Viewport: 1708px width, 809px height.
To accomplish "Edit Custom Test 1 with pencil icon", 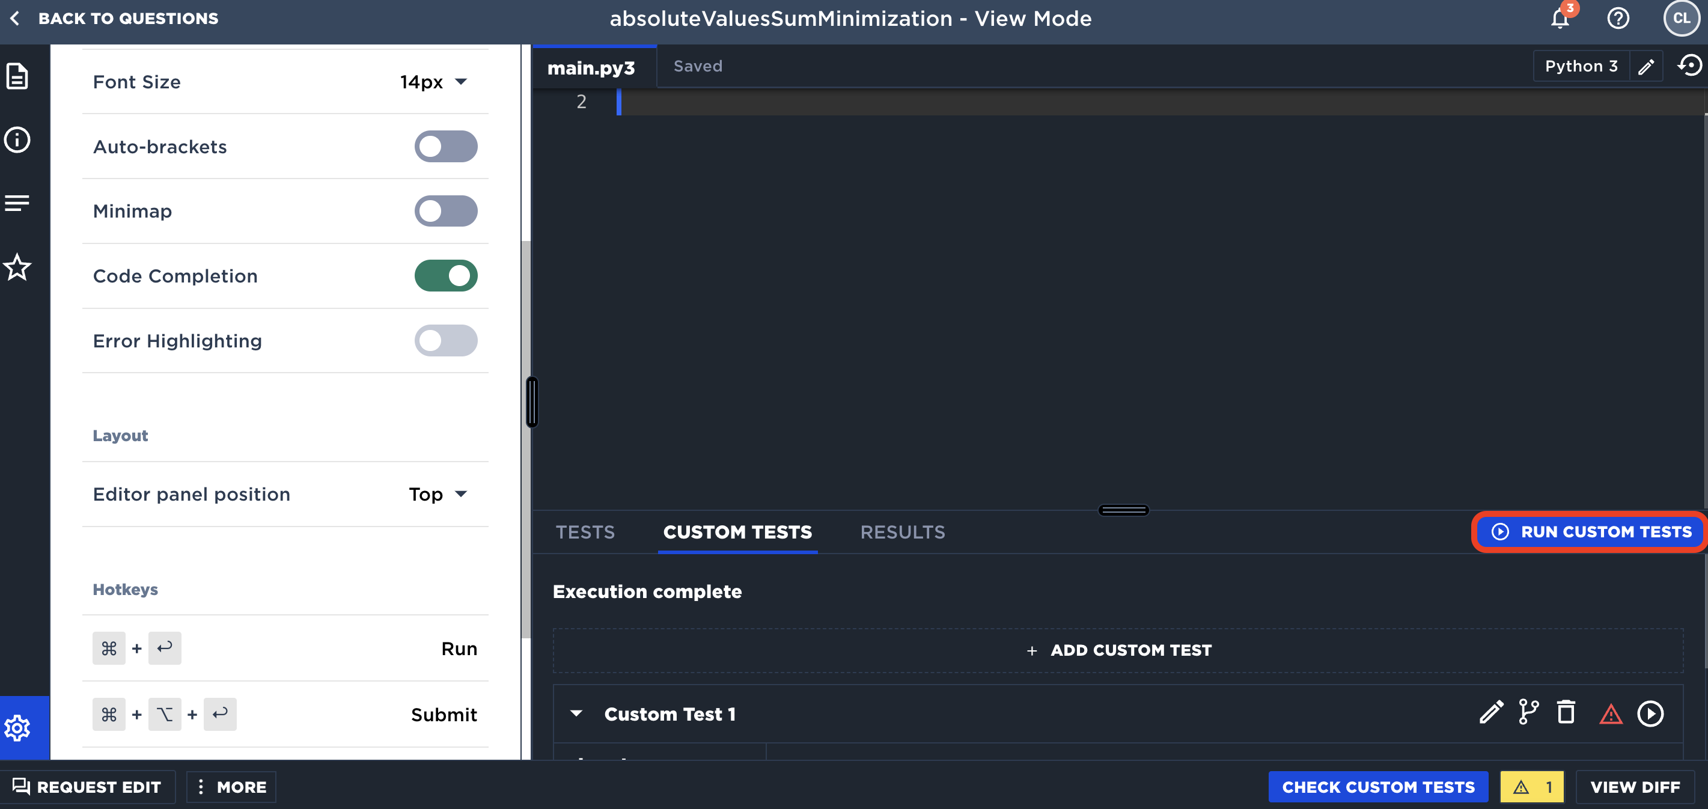I will [1491, 713].
